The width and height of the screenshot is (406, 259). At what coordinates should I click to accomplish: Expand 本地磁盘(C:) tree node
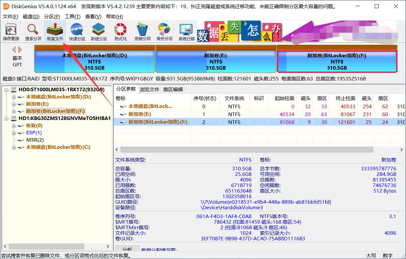point(14,147)
